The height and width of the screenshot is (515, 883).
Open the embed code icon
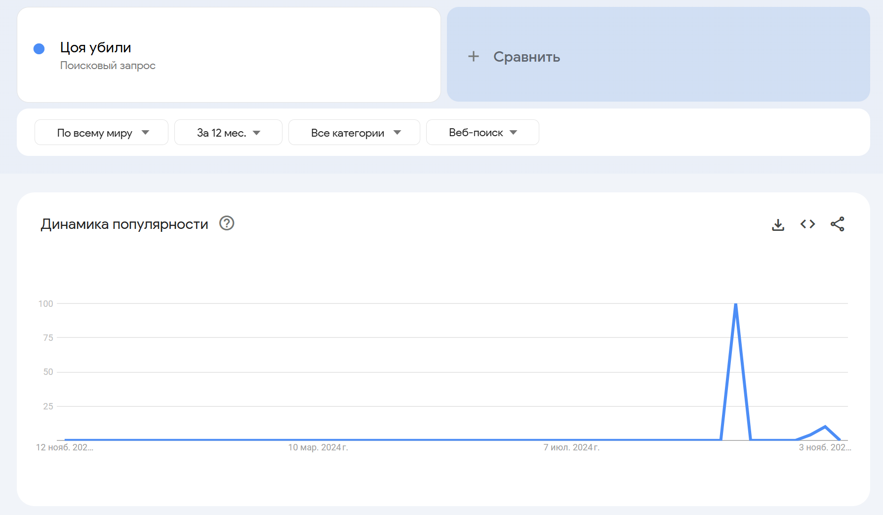click(807, 224)
